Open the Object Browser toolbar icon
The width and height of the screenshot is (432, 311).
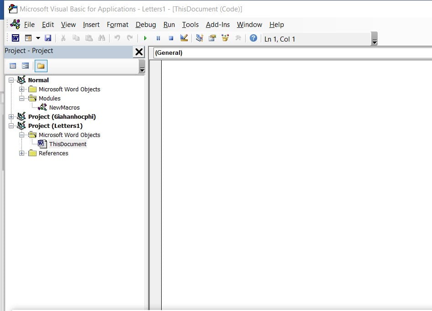coord(225,38)
